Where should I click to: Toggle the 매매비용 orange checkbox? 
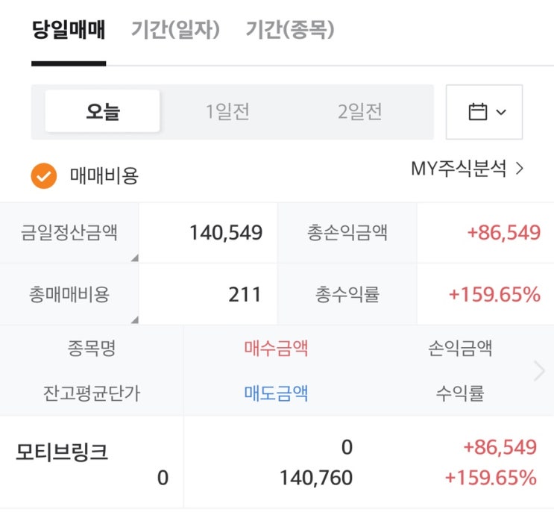click(44, 176)
